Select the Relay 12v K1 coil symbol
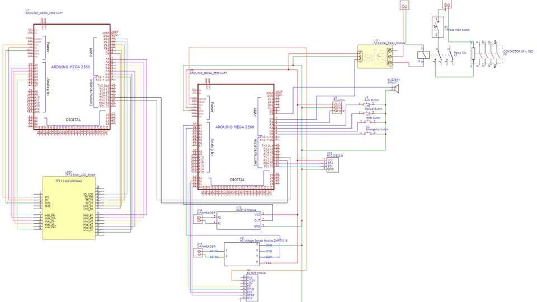Image resolution: width=537 pixels, height=302 pixels. pos(424,54)
